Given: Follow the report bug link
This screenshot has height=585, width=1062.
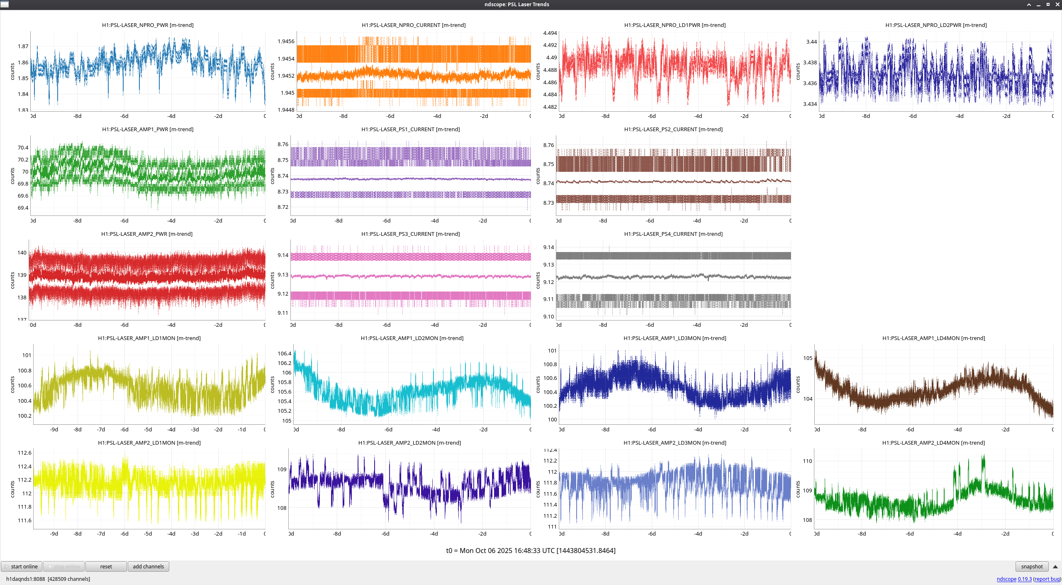Looking at the screenshot, I should [x=1047, y=579].
